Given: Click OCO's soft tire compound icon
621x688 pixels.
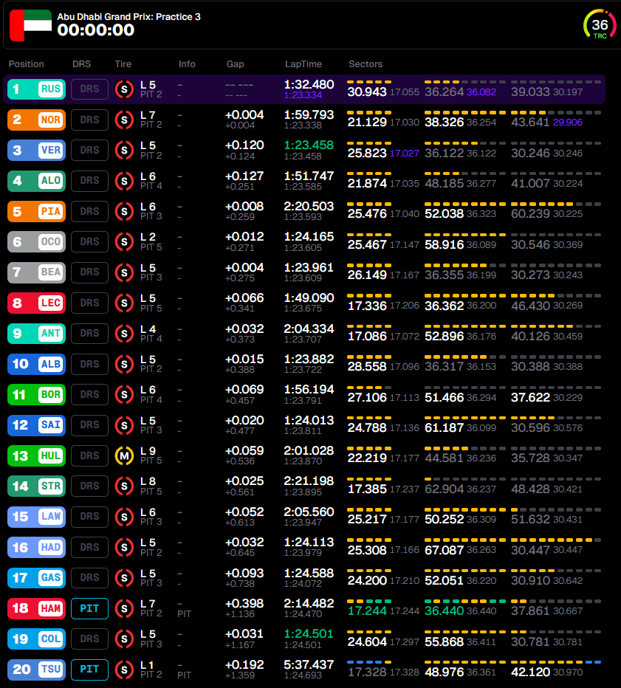Looking at the screenshot, I should point(123,242).
